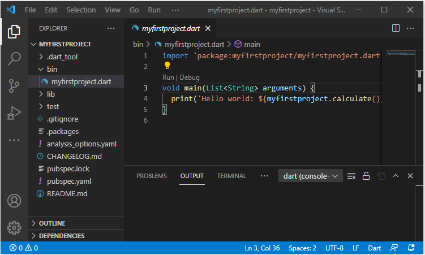The width and height of the screenshot is (425, 255).
Task: Open Explorer views and more actions ellipsis
Action: (x=111, y=28)
